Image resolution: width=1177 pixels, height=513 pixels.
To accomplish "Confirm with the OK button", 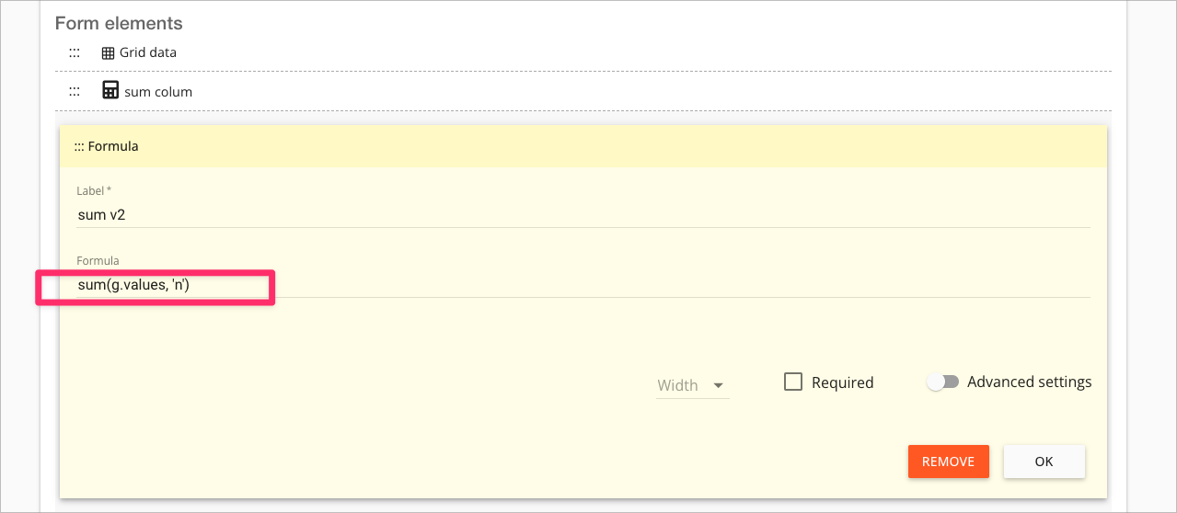I will [x=1044, y=462].
